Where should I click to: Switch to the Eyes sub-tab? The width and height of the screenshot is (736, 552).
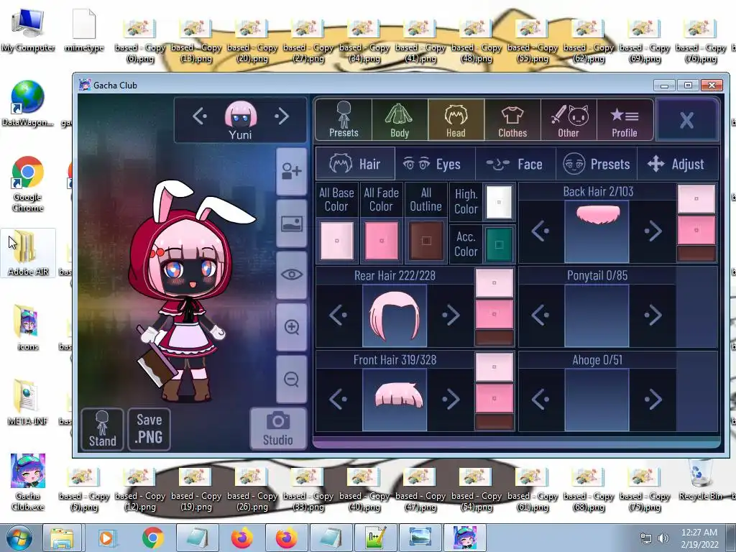click(x=435, y=164)
